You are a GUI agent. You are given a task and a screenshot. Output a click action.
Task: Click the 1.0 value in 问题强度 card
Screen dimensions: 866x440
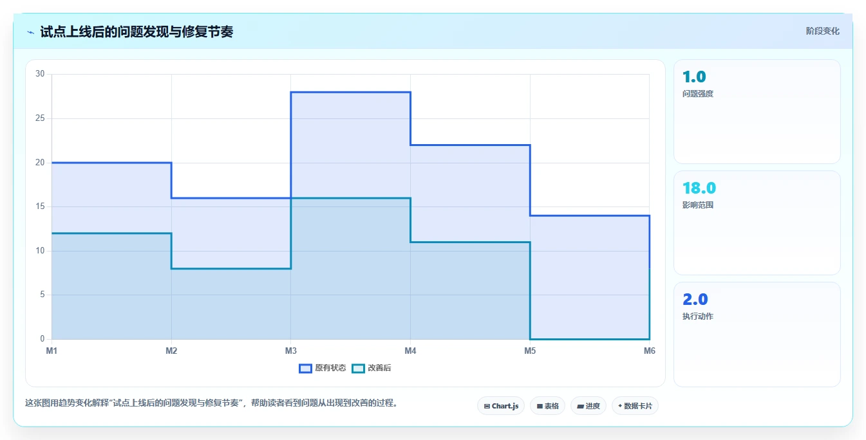point(694,77)
